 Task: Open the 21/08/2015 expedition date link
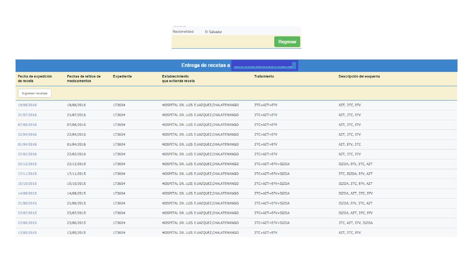(x=27, y=203)
